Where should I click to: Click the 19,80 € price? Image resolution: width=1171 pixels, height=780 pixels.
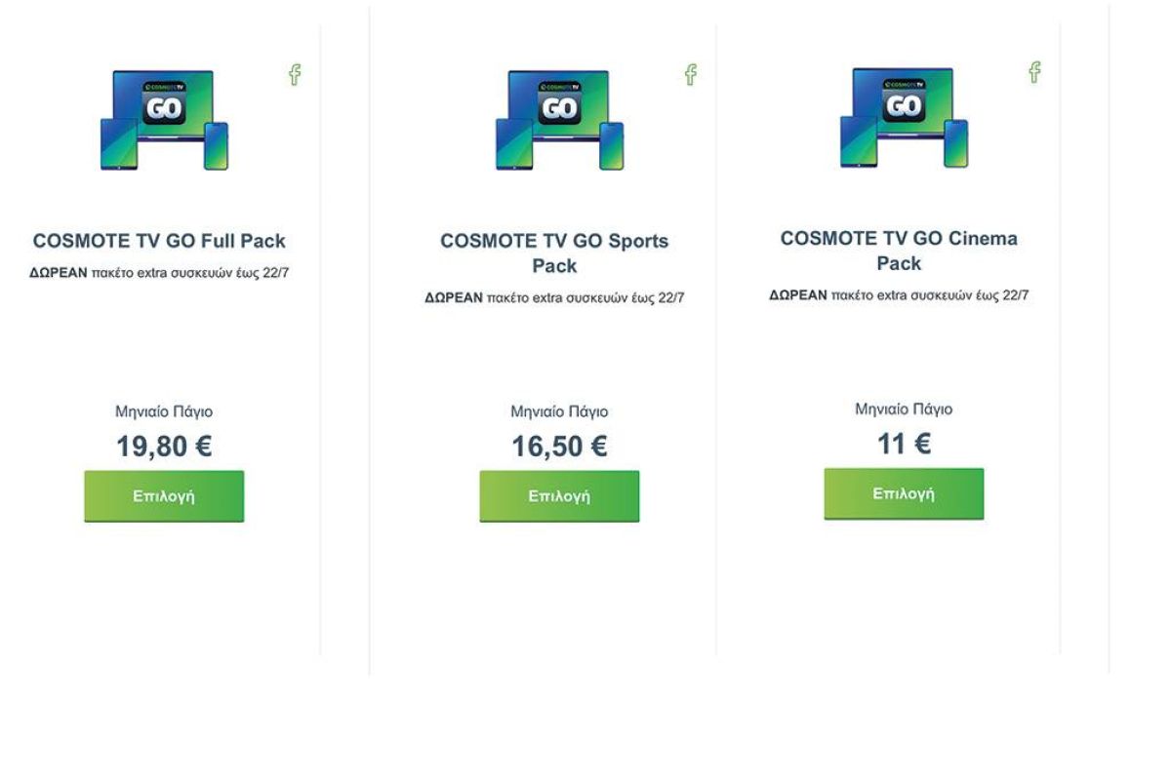point(164,447)
